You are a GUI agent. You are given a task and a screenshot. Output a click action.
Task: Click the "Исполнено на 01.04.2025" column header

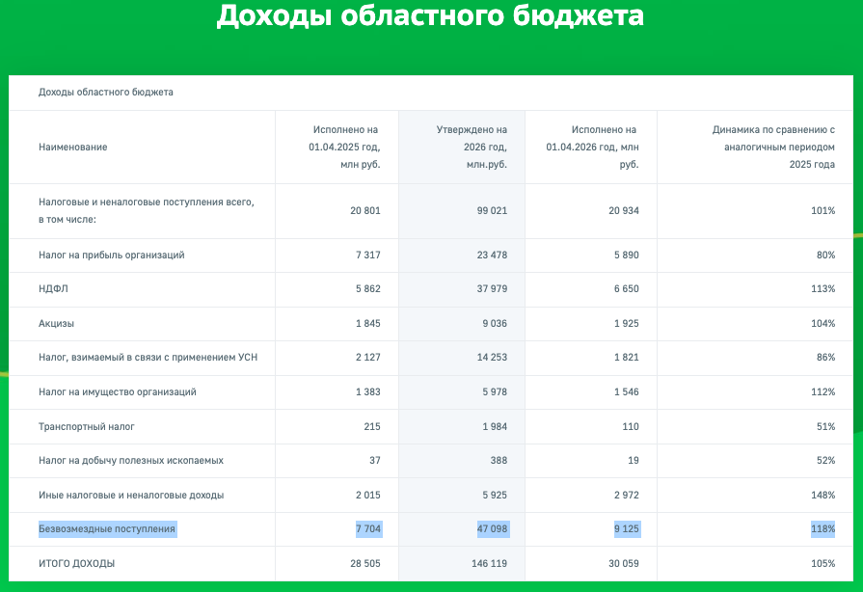344,147
